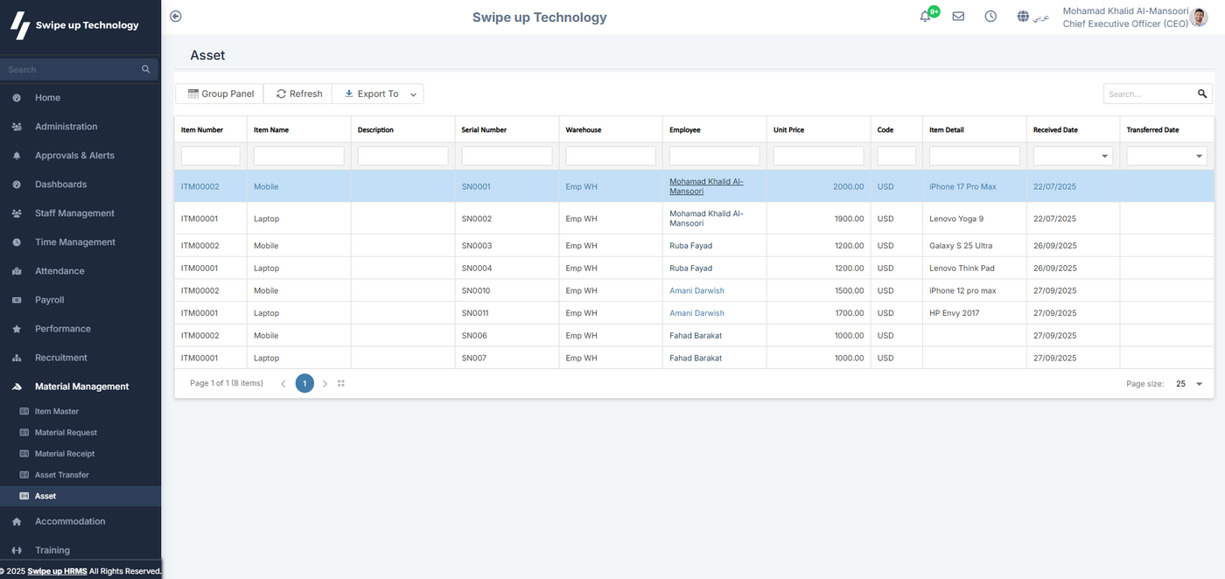Click the sidebar search magnifier icon
Viewport: 1225px width, 579px height.
(146, 69)
